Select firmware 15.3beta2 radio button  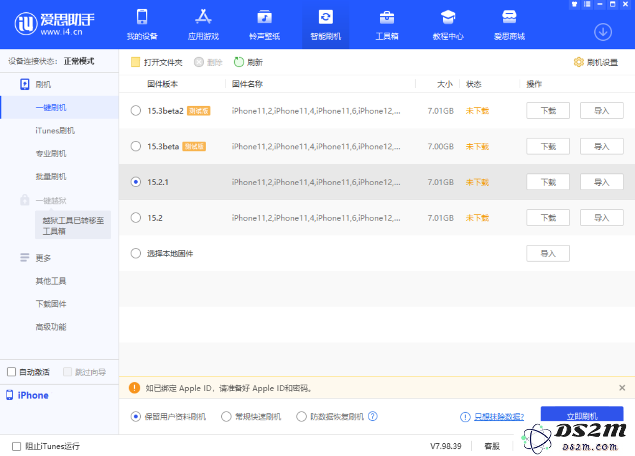click(x=136, y=111)
